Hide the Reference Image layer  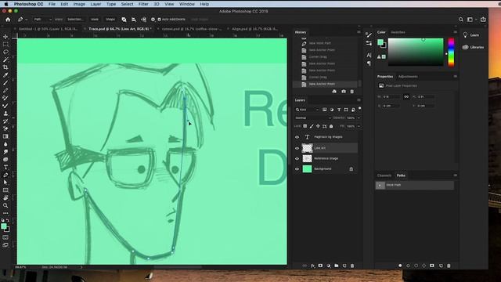[x=297, y=158]
